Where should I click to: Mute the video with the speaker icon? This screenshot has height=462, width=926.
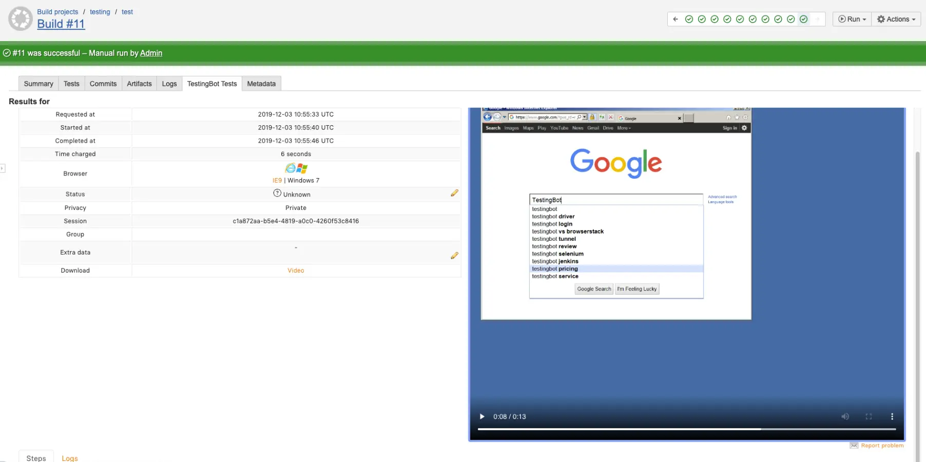845,416
